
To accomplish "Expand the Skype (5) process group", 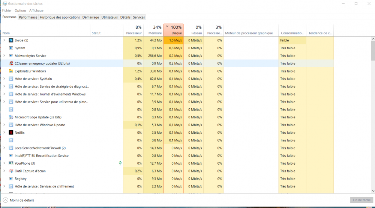I will pyautogui.click(x=4, y=40).
